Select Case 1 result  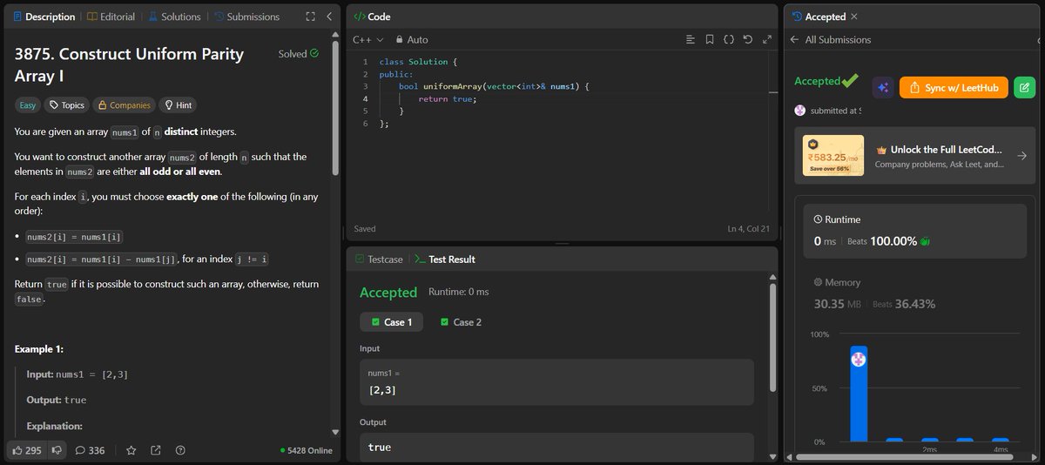point(393,322)
